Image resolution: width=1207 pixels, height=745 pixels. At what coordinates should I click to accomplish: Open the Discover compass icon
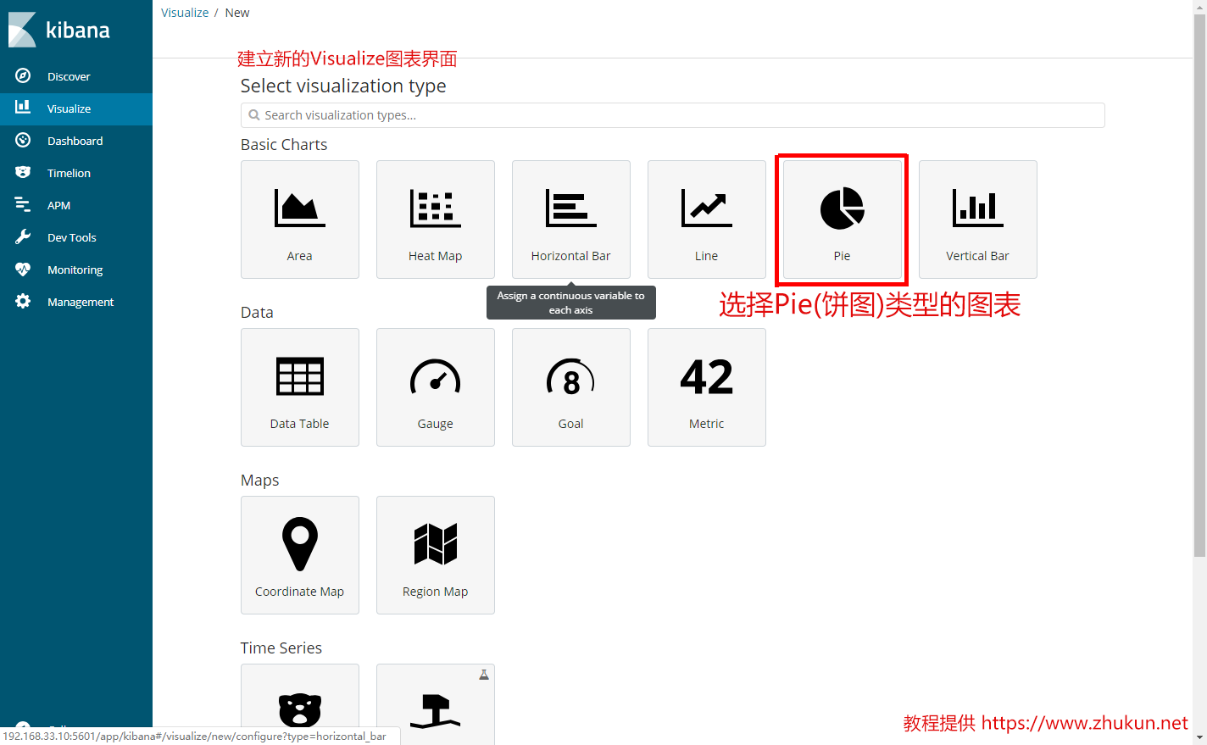point(23,75)
